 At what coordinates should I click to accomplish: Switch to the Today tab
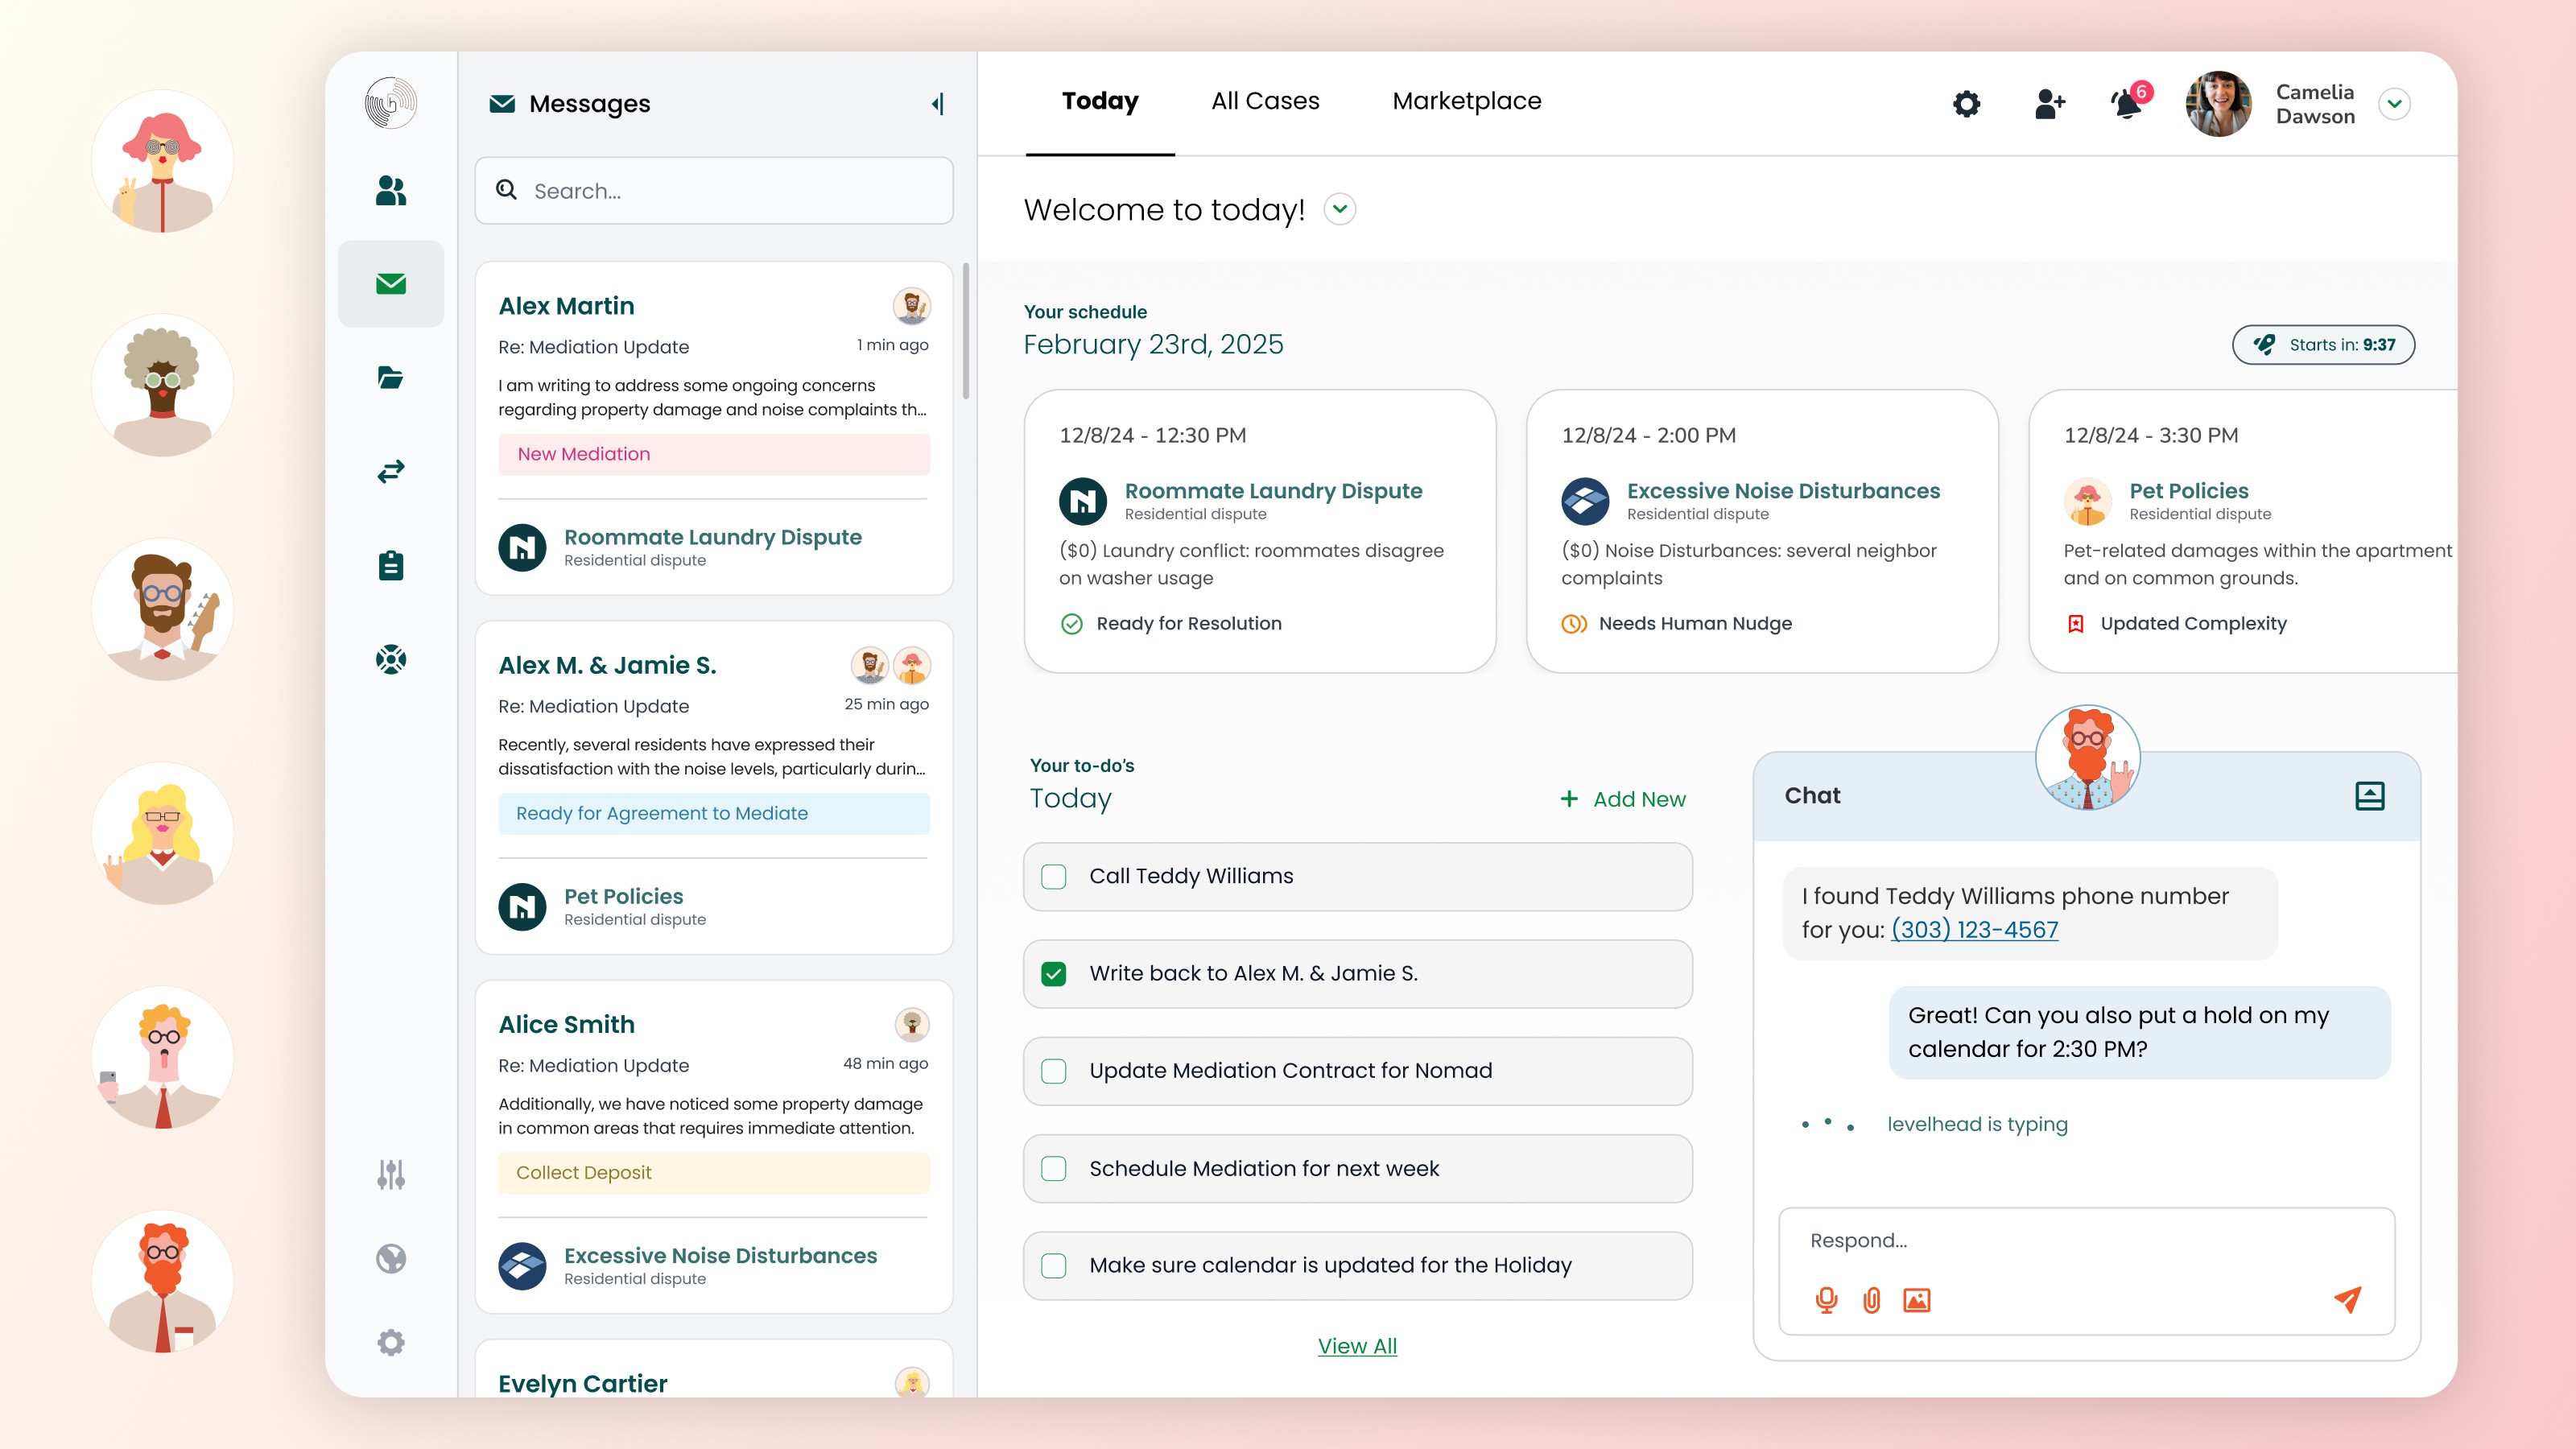click(1100, 101)
